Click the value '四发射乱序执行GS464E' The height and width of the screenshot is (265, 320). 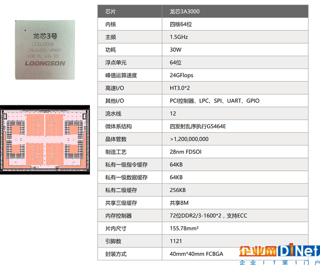198,126
